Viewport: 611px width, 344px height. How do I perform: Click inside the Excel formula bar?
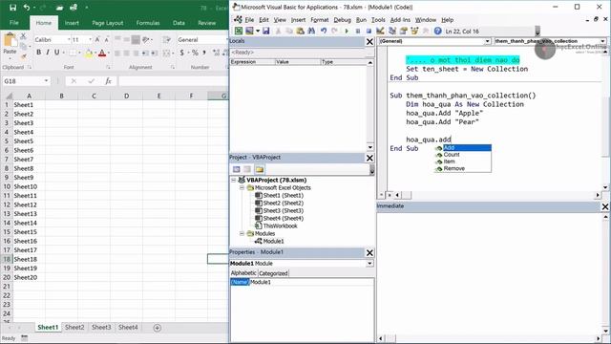(x=174, y=80)
